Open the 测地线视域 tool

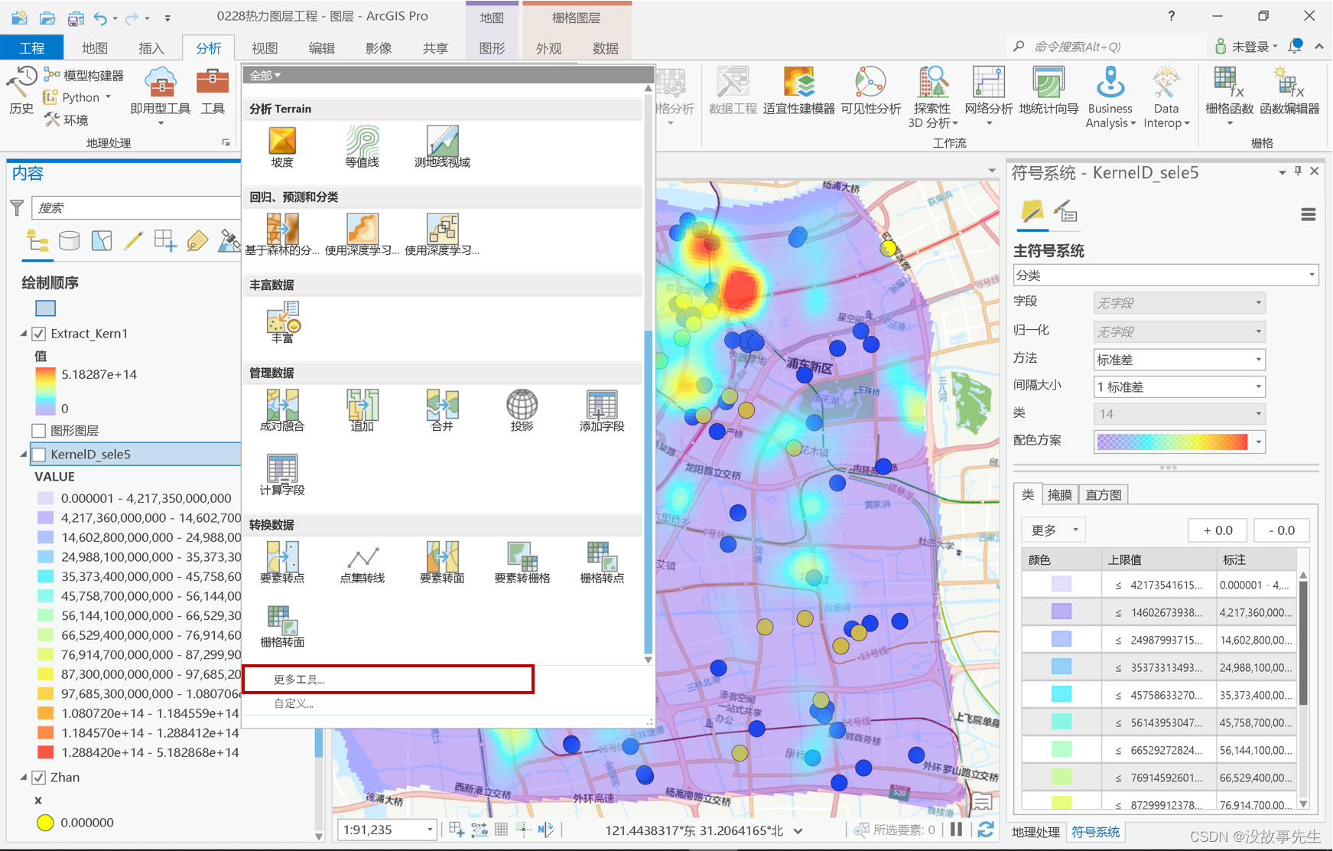[442, 147]
